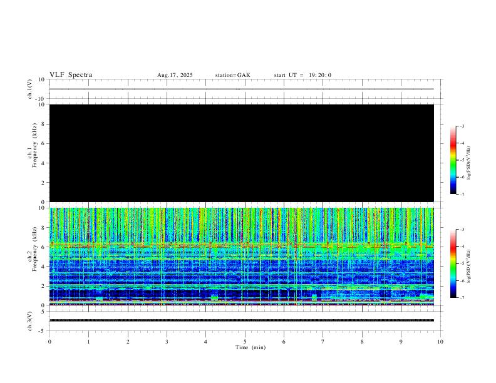
Task: Click the '-4' label on lower color scale
Action: [x=462, y=246]
